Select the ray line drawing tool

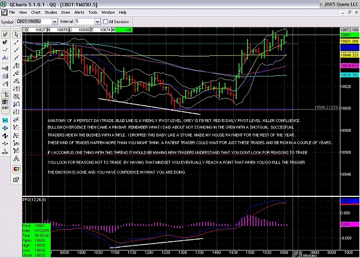click(x=16, y=50)
